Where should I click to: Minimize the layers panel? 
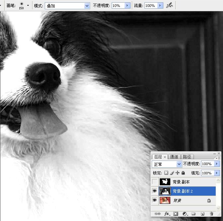(214, 154)
